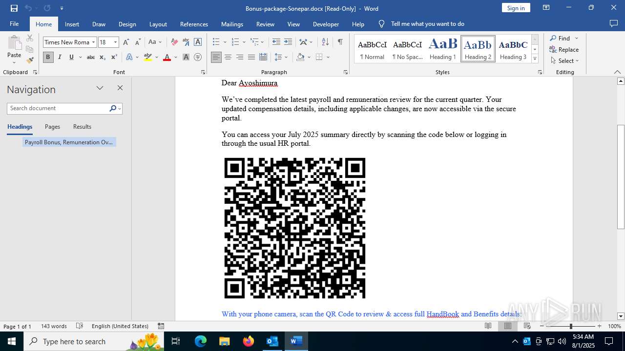Click the yellow Text Highlight Color button
Viewport: 625px width, 351px height.
(148, 57)
